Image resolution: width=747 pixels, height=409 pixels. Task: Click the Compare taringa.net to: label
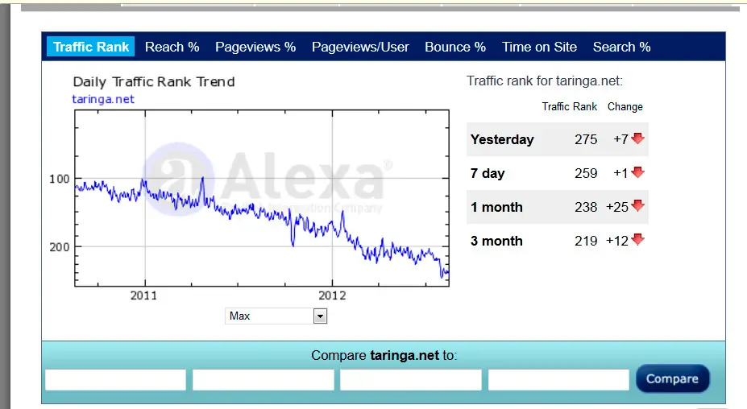tap(384, 355)
